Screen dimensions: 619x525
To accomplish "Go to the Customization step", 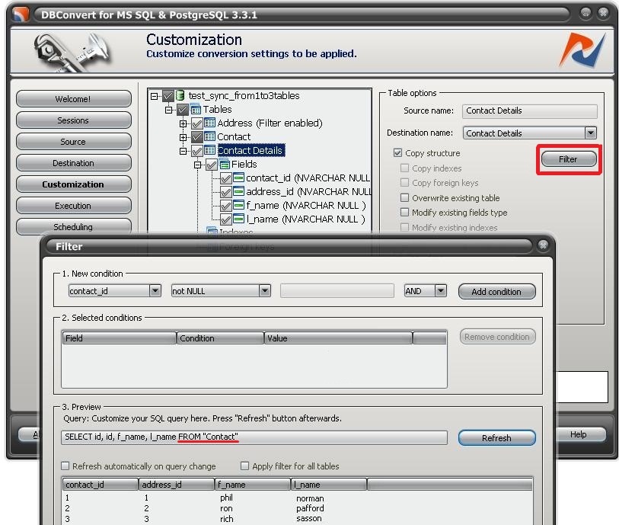I will [73, 184].
